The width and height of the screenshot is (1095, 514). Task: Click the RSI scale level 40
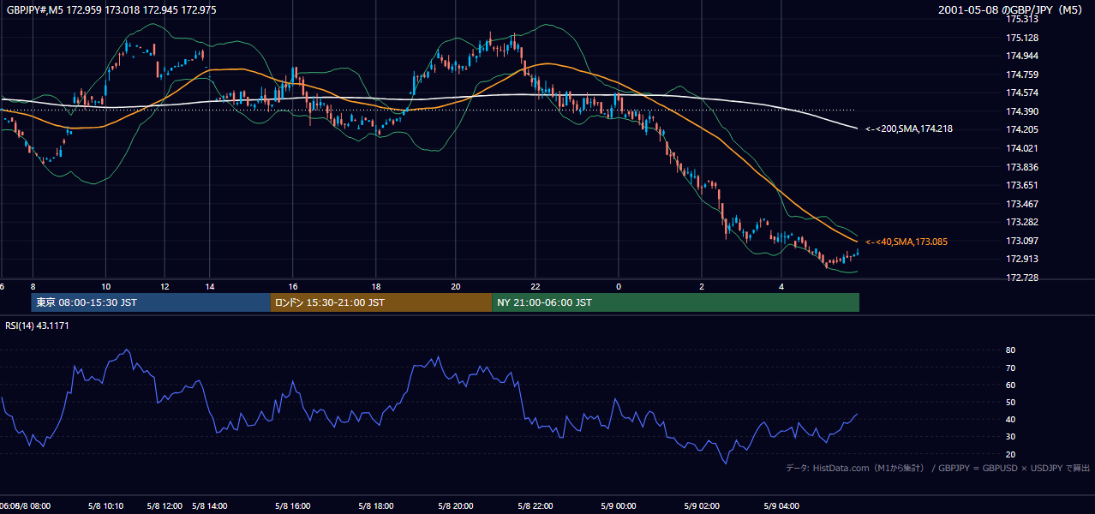(x=1011, y=419)
